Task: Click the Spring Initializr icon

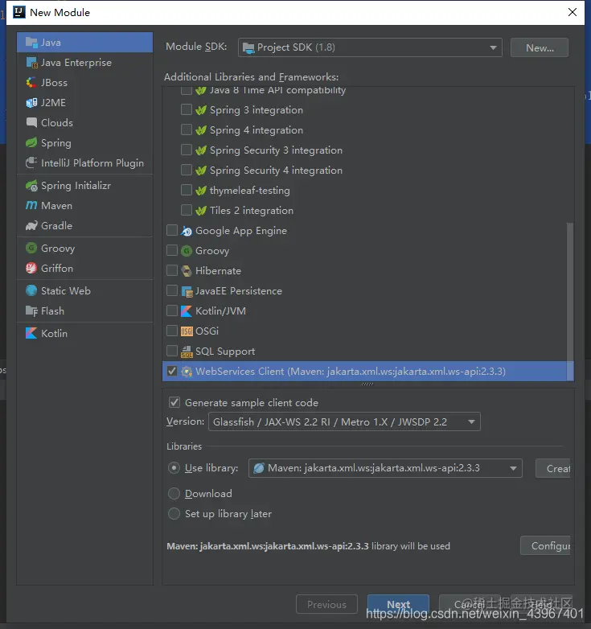Action: (31, 185)
